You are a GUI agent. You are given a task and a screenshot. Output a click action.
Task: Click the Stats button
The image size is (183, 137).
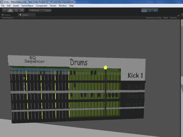point(166,18)
